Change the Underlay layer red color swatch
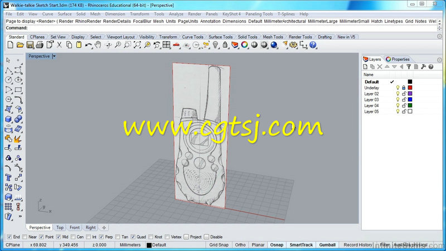The height and width of the screenshot is (251, 446). [410, 88]
